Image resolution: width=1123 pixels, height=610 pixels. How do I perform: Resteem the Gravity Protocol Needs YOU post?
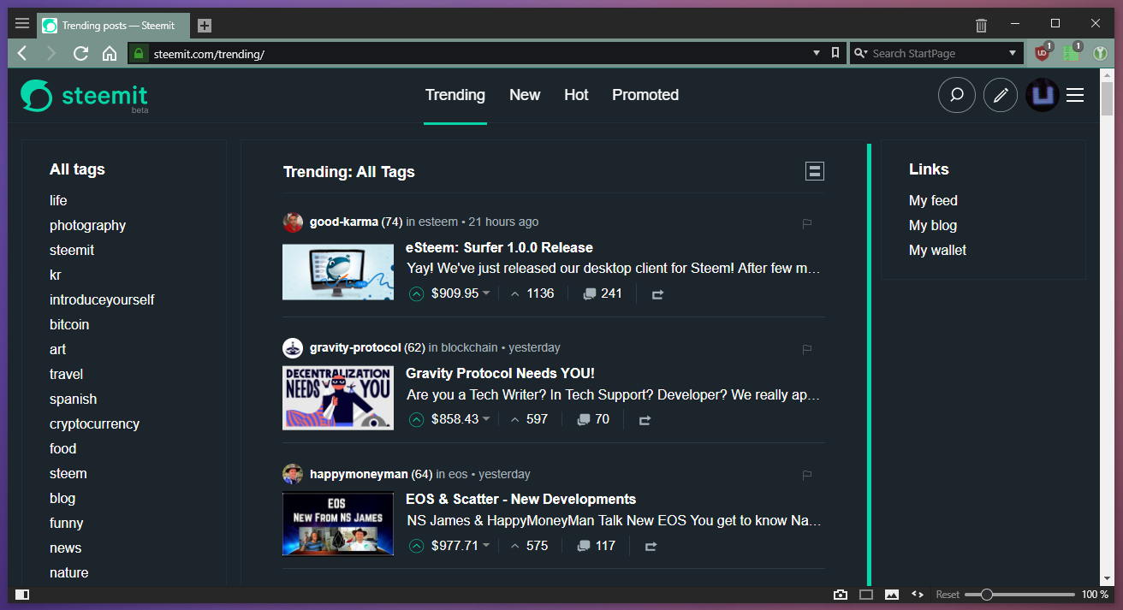[645, 420]
